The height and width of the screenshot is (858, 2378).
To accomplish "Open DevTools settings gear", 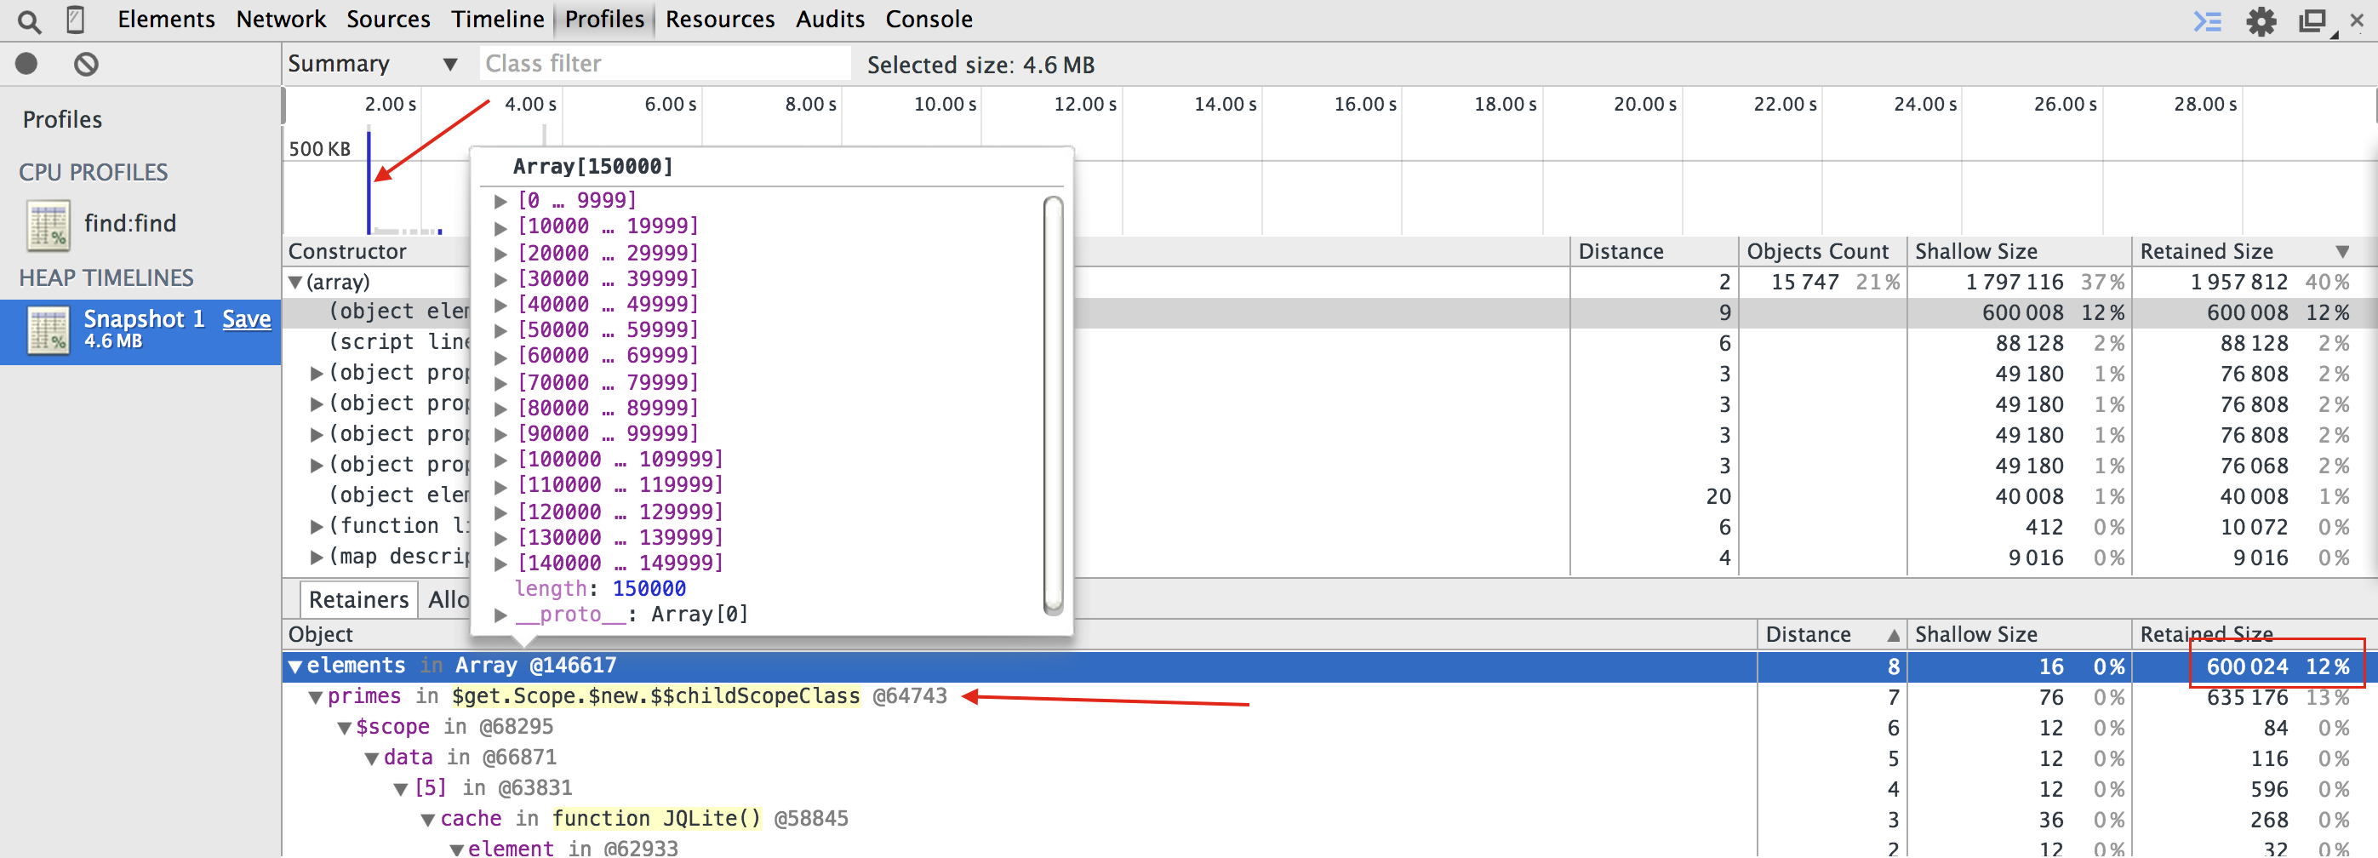I will tap(2261, 20).
